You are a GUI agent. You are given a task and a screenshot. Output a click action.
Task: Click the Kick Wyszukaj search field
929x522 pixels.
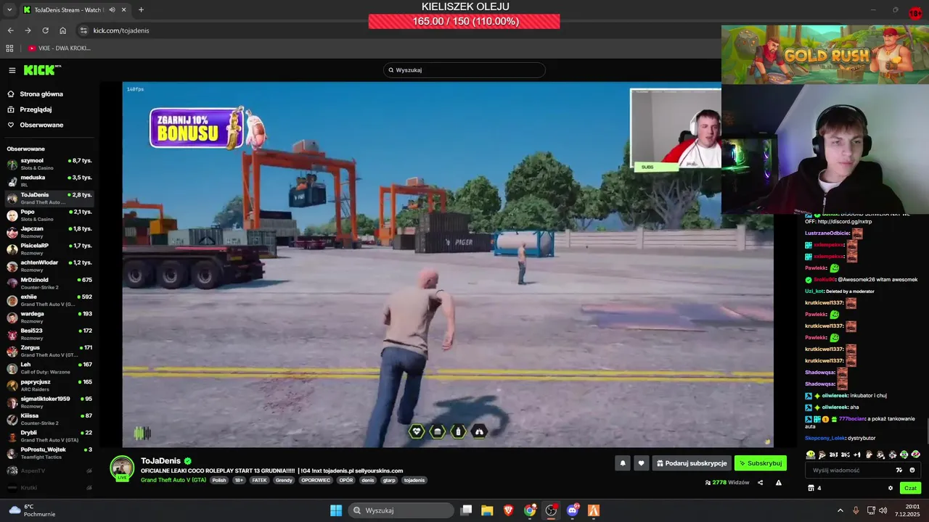pos(464,70)
